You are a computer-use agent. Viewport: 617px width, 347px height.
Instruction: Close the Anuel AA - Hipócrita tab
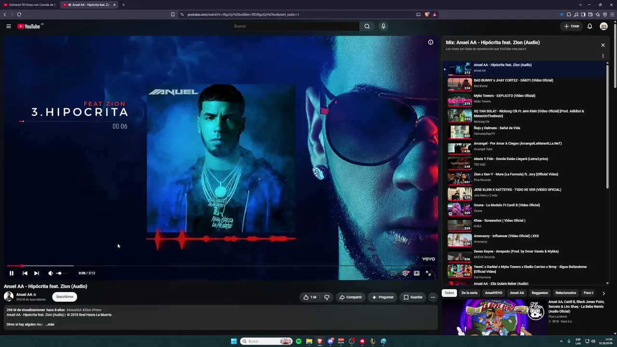coord(114,5)
